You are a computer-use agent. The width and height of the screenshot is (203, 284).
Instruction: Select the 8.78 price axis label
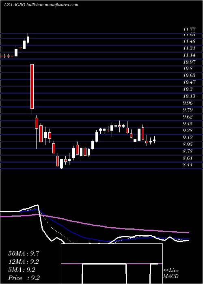188,151
